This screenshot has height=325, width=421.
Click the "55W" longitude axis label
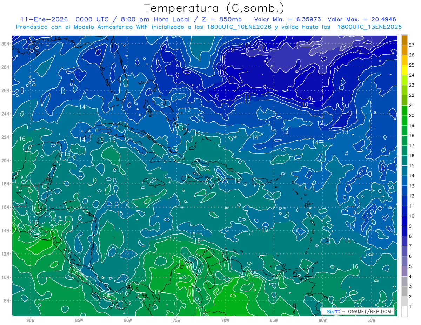(371, 321)
